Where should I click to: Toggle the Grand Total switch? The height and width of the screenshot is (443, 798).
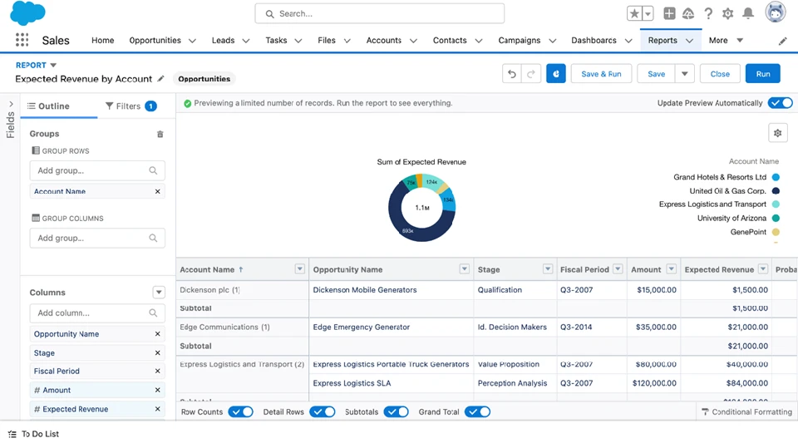(x=477, y=411)
